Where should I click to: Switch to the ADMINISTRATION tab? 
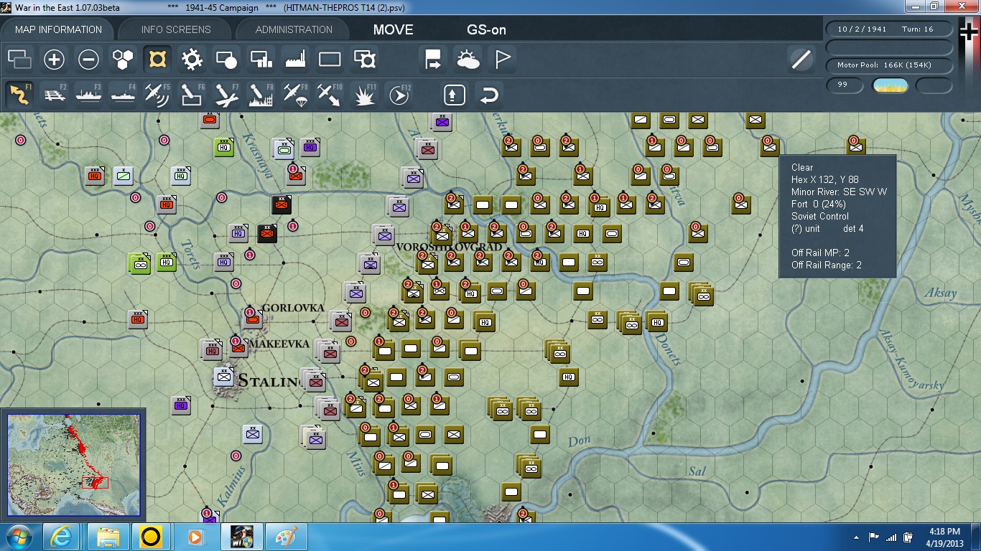[294, 29]
